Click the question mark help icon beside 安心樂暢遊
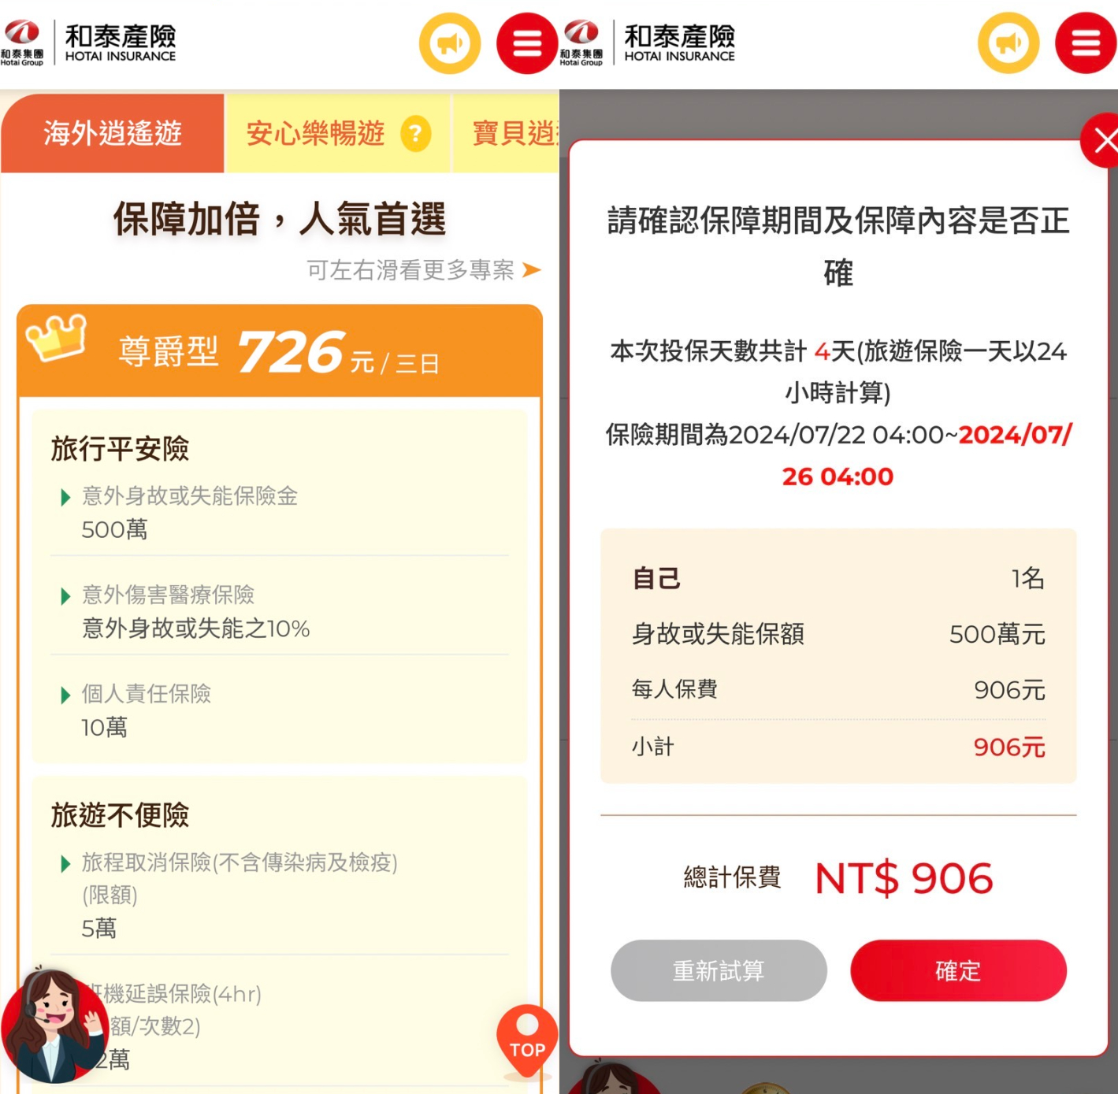The width and height of the screenshot is (1118, 1094). pos(415,134)
